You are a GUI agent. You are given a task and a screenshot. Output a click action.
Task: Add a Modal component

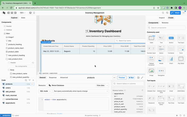coord(161,60)
